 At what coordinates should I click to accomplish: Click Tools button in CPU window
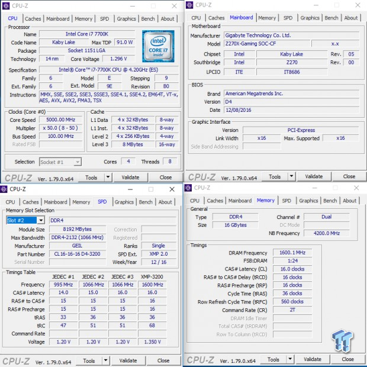point(91,178)
